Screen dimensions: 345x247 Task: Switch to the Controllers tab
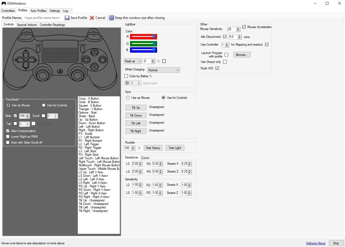(x=8, y=11)
